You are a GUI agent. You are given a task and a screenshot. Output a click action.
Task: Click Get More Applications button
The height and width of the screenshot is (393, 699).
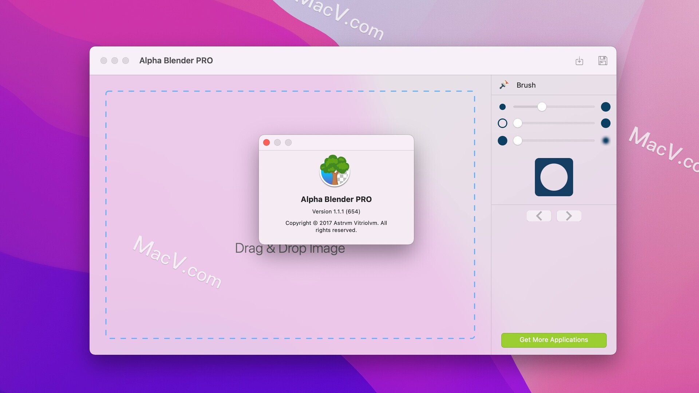[554, 340]
